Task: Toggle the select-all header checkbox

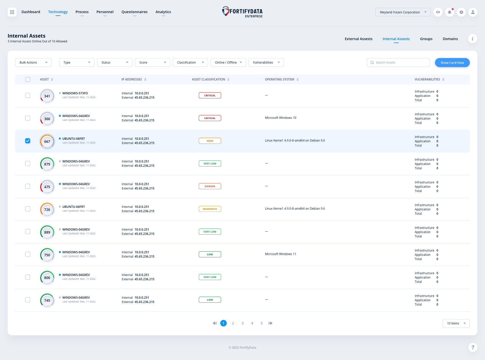Action: pos(28,79)
